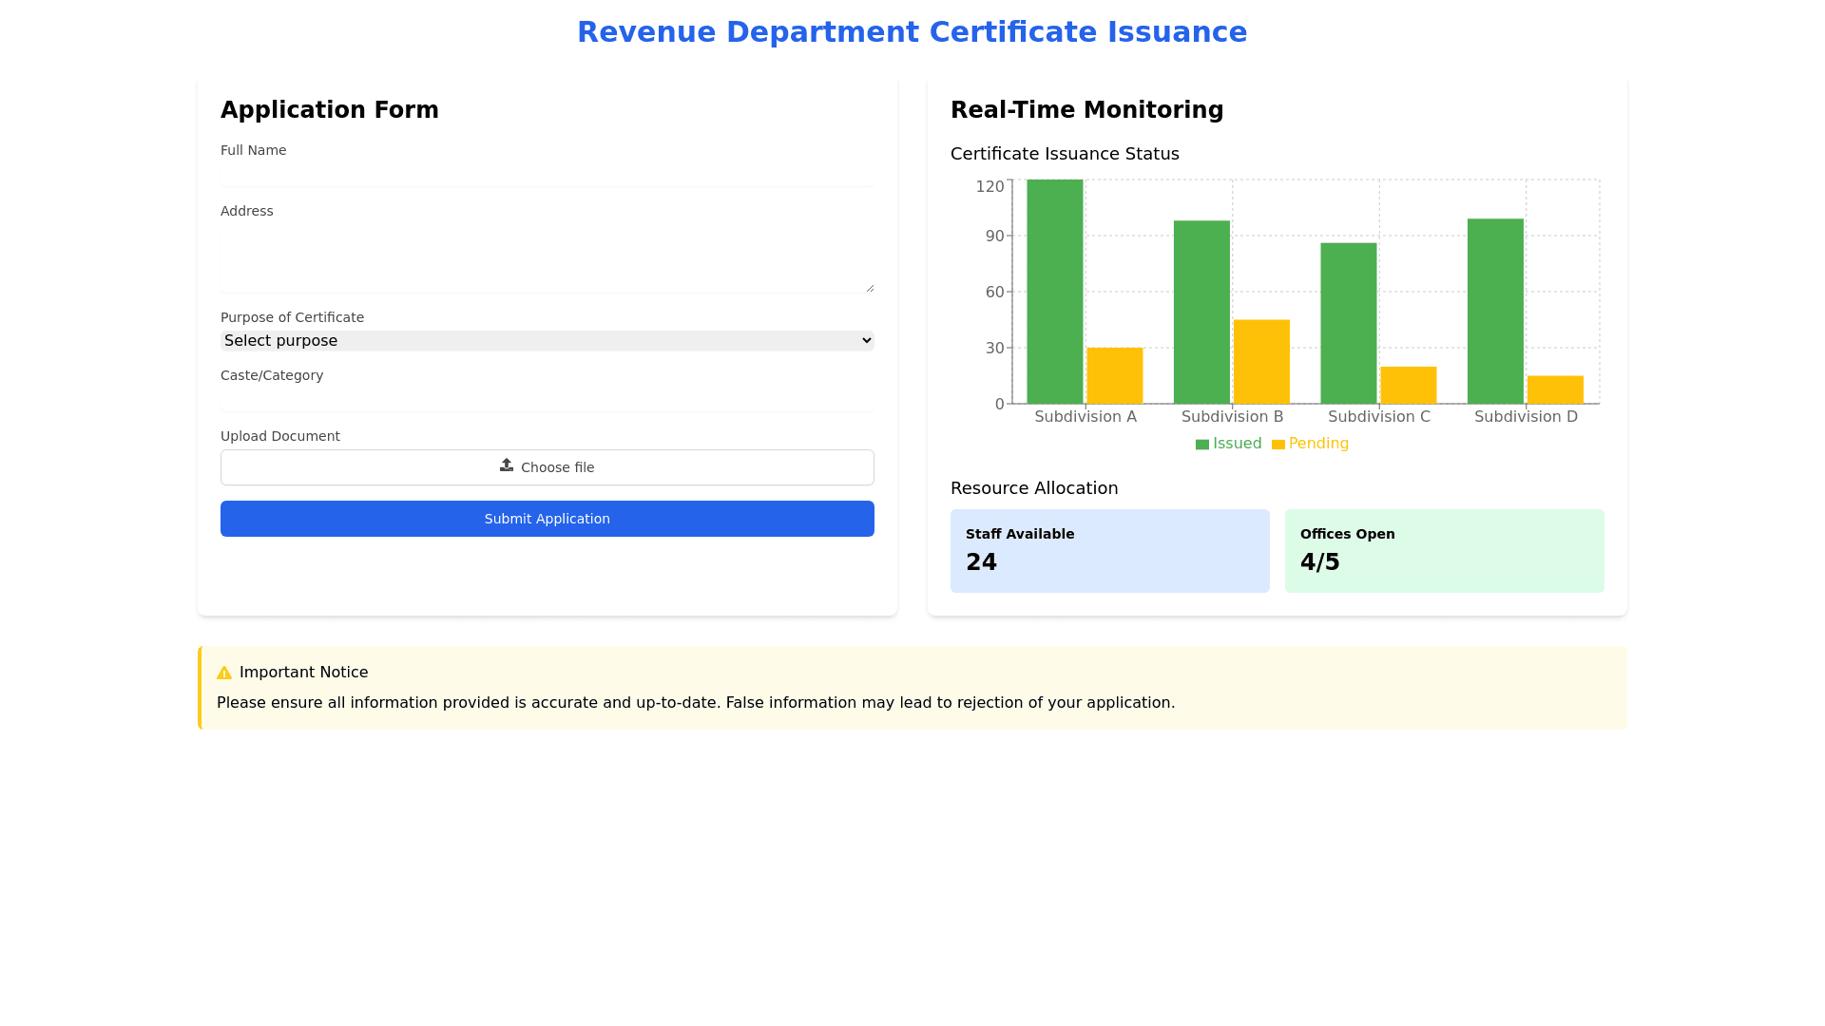1825x1026 pixels.
Task: Click the Pending legend label
Action: (x=1318, y=444)
